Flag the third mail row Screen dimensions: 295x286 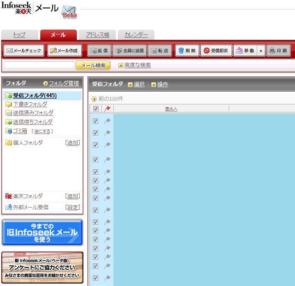108,145
